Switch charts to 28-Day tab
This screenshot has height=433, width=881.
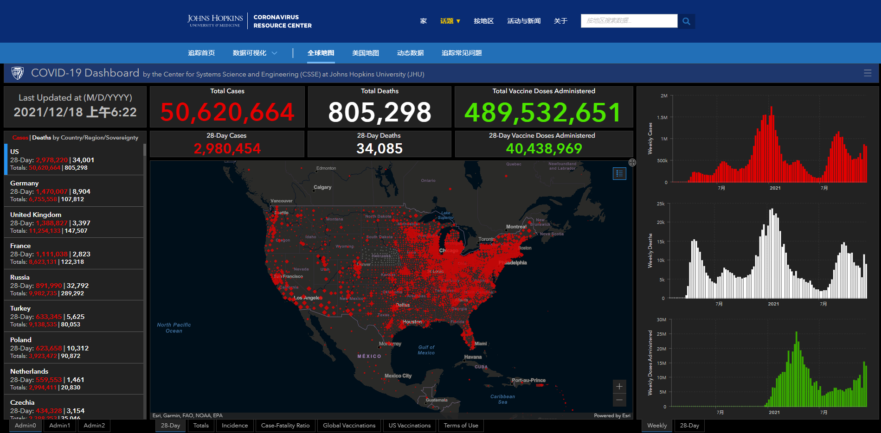[689, 426]
